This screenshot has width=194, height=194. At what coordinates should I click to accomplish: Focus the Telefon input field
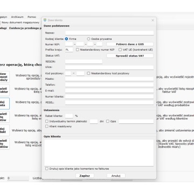(109, 85)
